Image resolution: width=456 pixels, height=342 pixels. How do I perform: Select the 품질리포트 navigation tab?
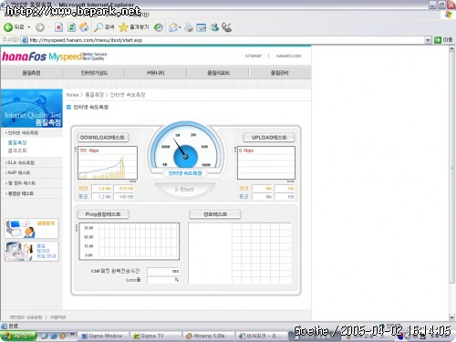[218, 73]
